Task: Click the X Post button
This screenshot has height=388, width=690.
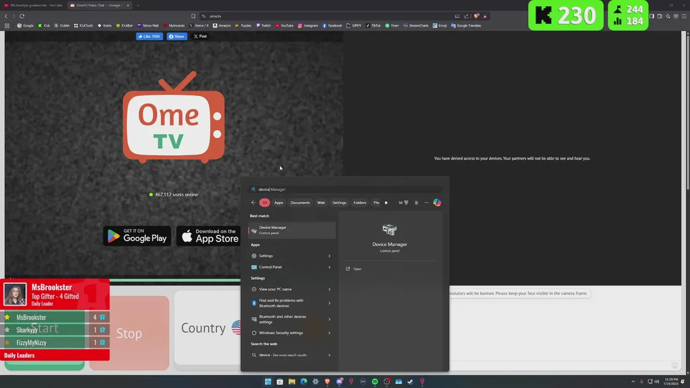Action: click(200, 37)
